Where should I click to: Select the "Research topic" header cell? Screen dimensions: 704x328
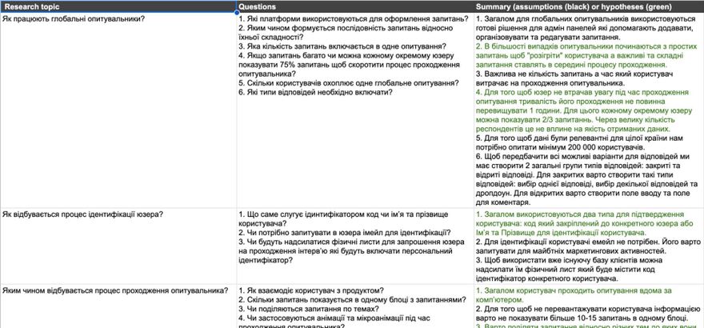pos(118,6)
